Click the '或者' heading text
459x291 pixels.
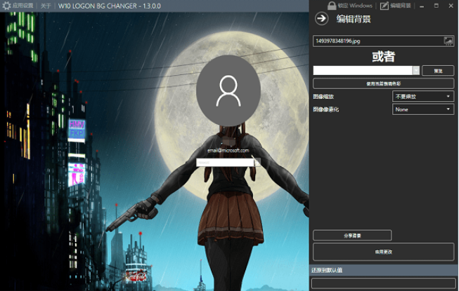point(384,56)
